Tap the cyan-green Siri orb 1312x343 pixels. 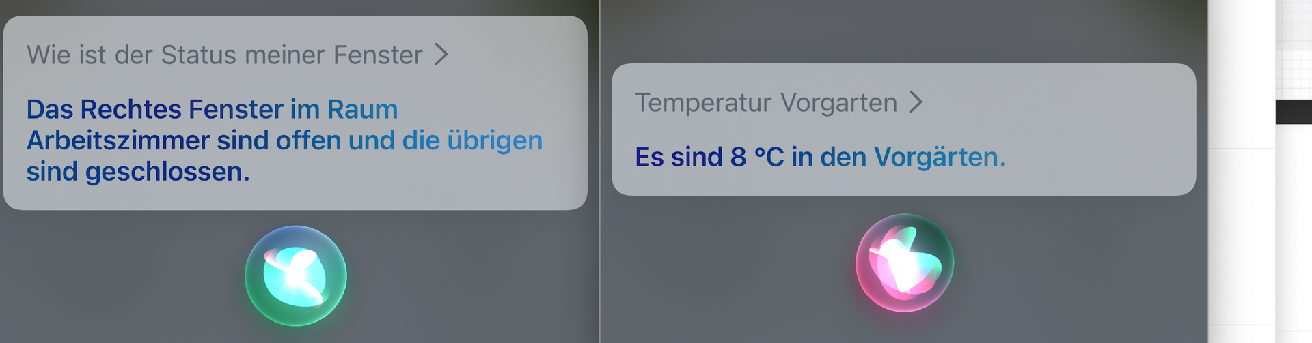(295, 275)
